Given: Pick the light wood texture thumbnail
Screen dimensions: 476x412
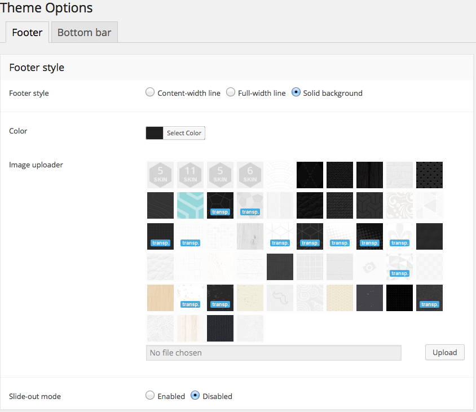Looking at the screenshot, I should click(160, 298).
